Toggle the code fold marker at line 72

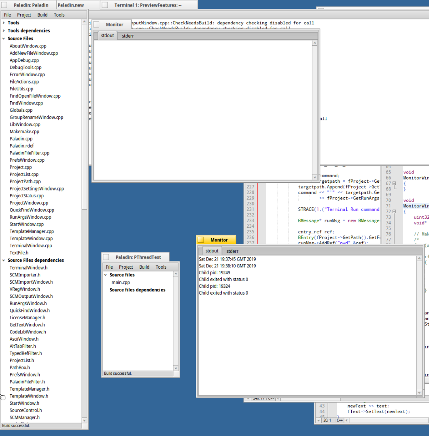tap(394, 212)
